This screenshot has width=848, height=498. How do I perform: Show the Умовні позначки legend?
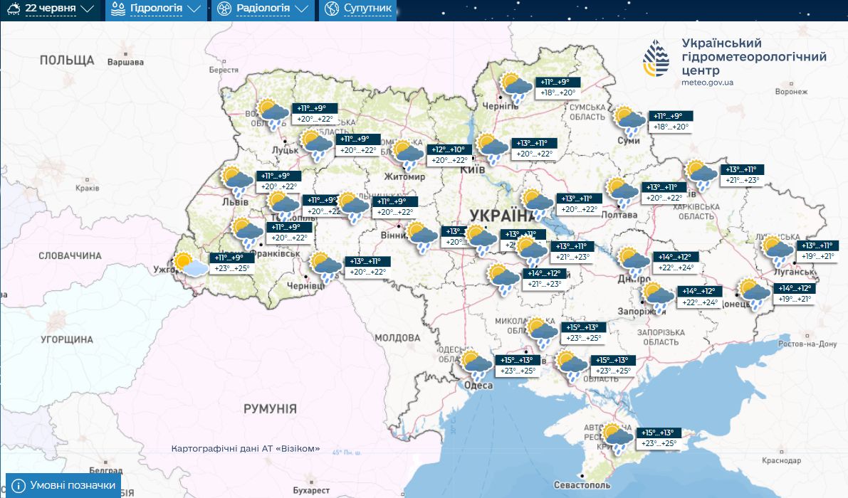click(64, 486)
